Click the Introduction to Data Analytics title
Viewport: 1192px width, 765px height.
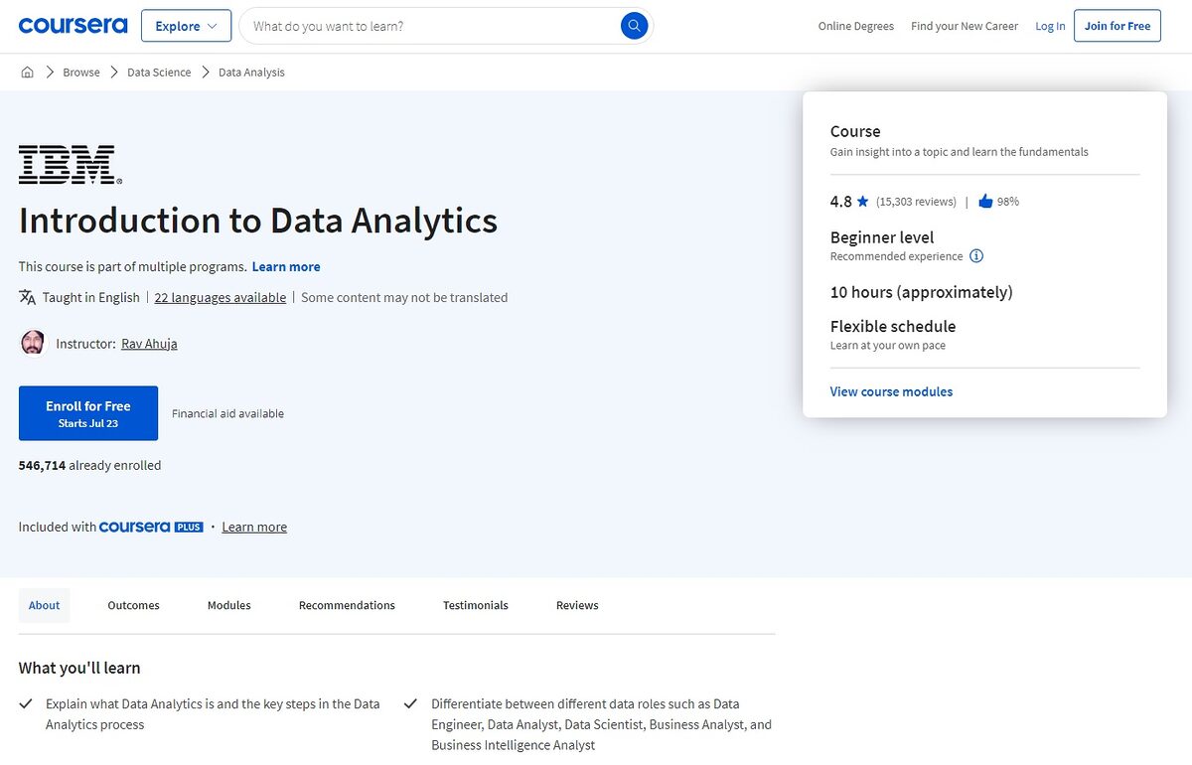[258, 221]
